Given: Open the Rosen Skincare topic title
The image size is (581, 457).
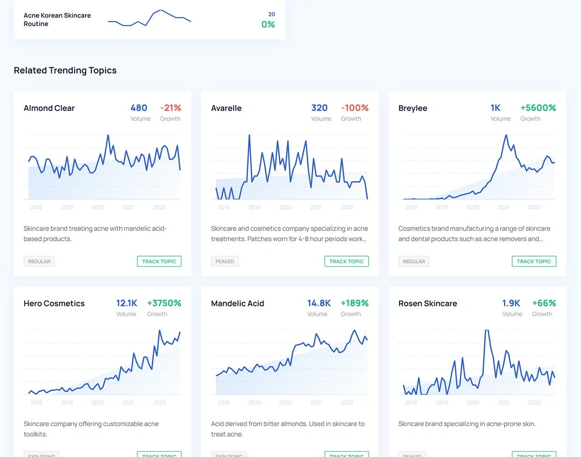Looking at the screenshot, I should coord(428,304).
